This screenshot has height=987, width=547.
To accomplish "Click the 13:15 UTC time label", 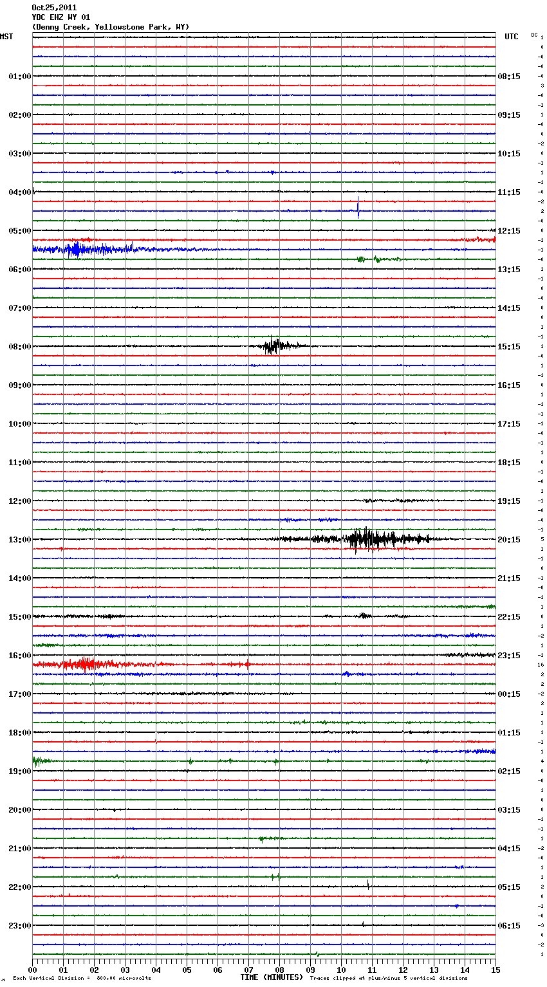I will pos(509,270).
